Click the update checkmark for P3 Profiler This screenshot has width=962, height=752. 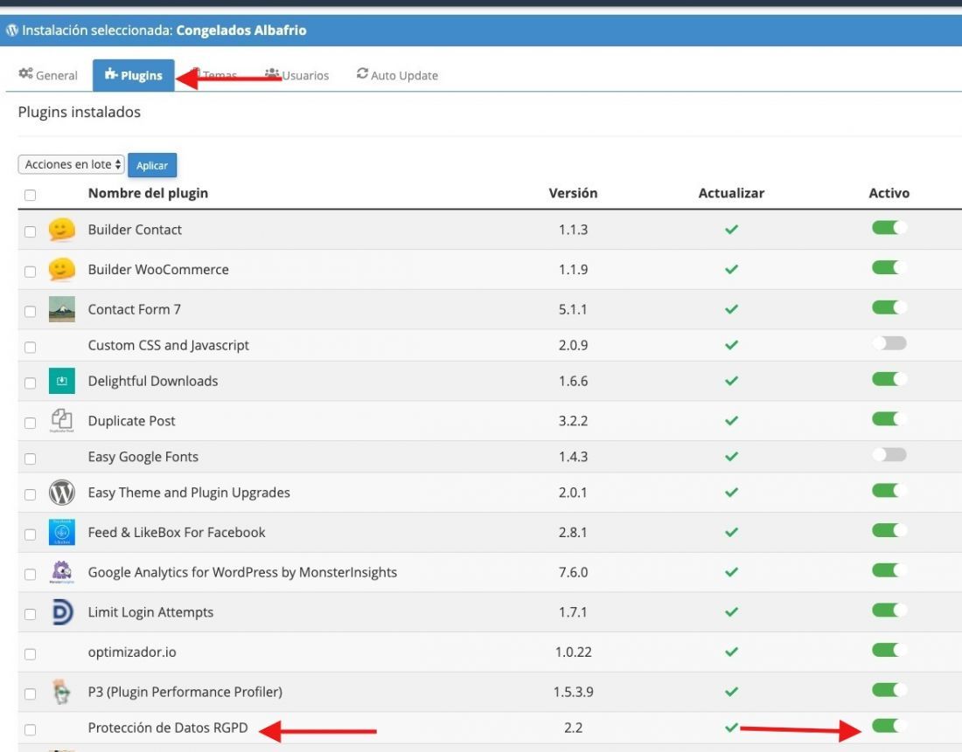(731, 692)
